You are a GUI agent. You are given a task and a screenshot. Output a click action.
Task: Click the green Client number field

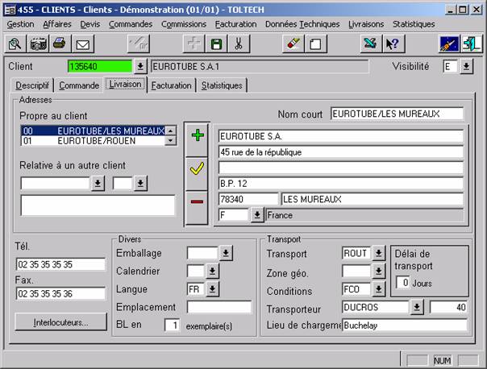[x=100, y=66]
